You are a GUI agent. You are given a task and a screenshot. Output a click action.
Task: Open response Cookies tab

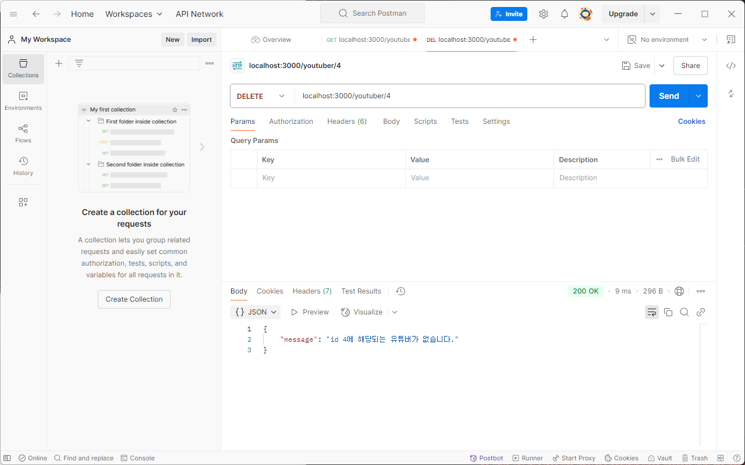pyautogui.click(x=270, y=291)
